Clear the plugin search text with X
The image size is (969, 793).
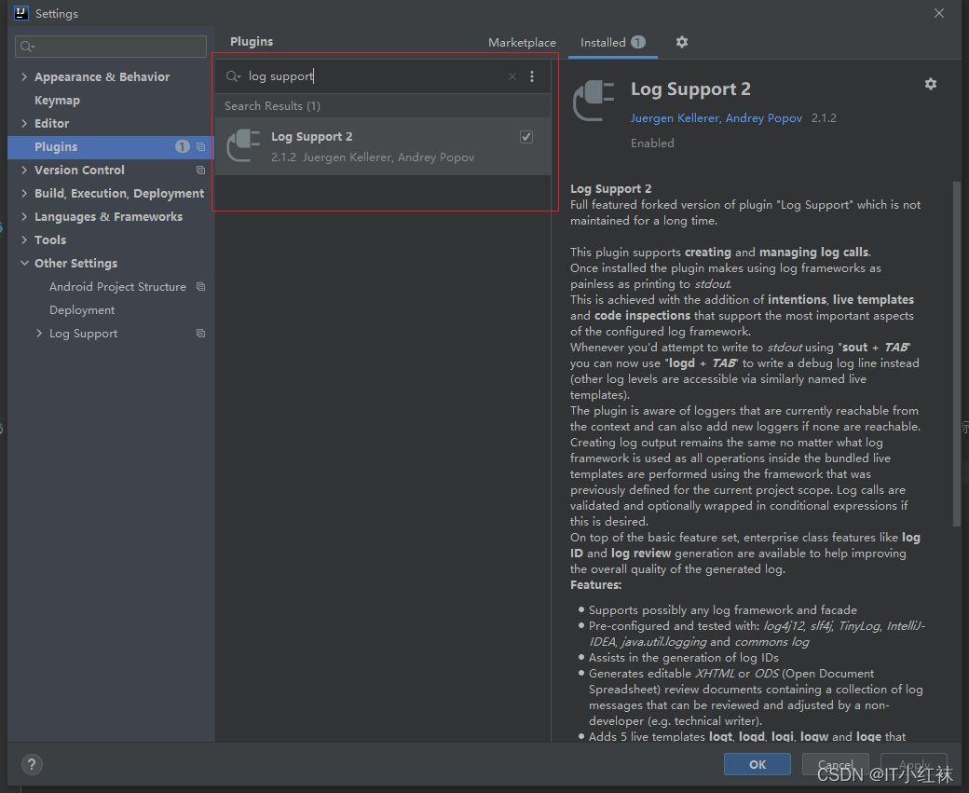(512, 76)
